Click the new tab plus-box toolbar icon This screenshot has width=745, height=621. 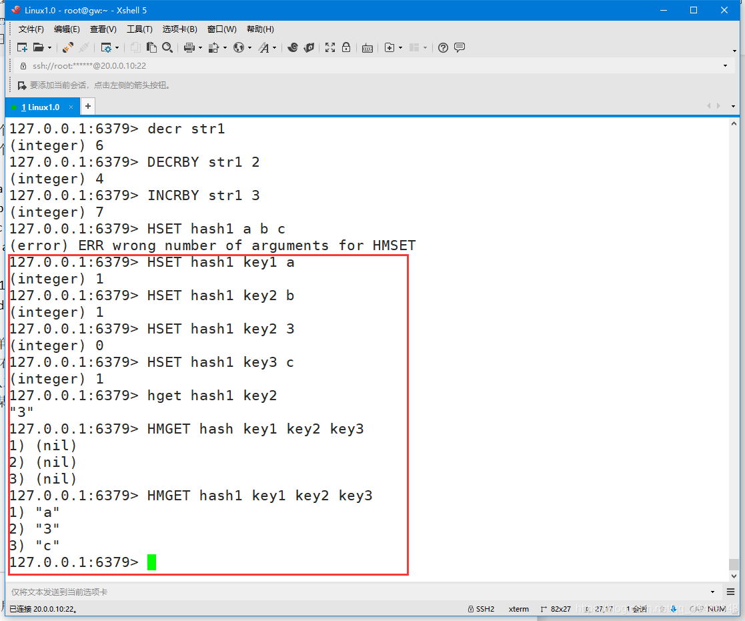[390, 47]
